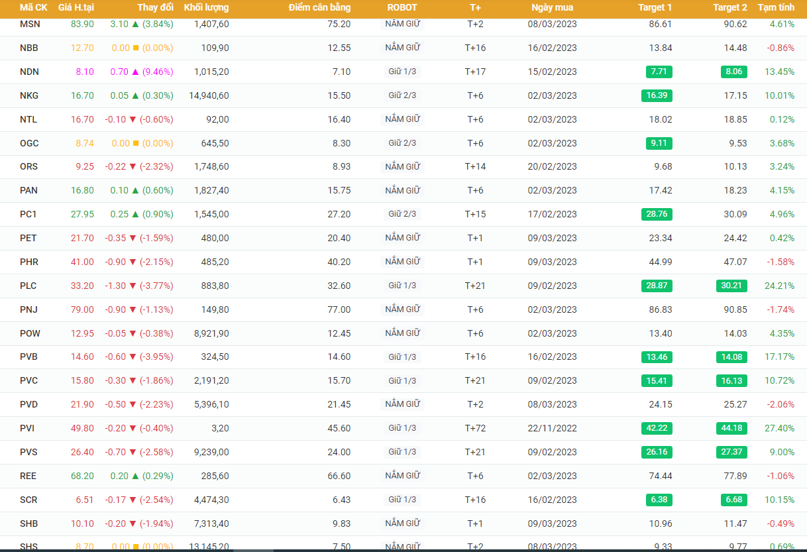Select the "Tạm tính" column header
This screenshot has width=807, height=552.
pos(776,7)
